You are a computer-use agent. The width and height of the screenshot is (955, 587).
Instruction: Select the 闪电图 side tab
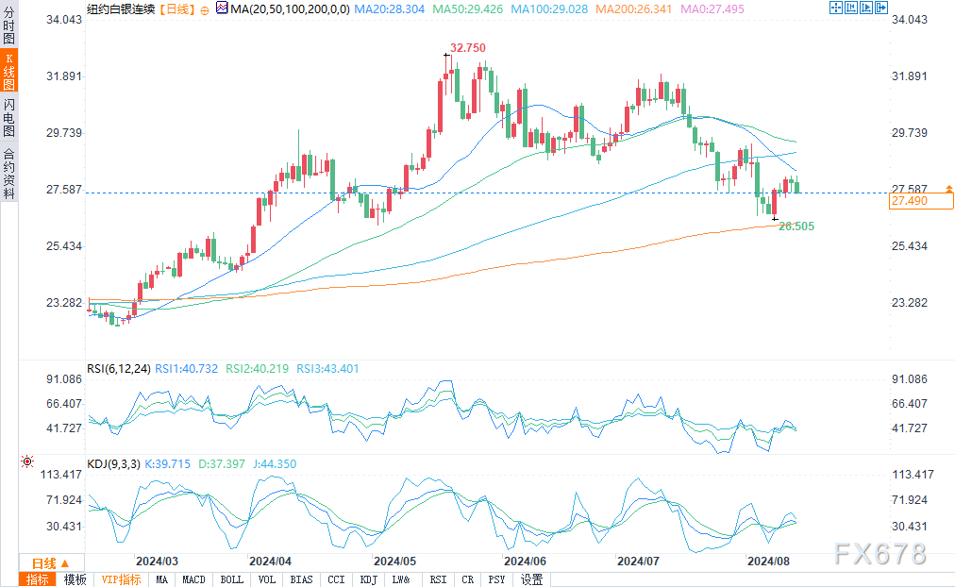tap(8, 117)
